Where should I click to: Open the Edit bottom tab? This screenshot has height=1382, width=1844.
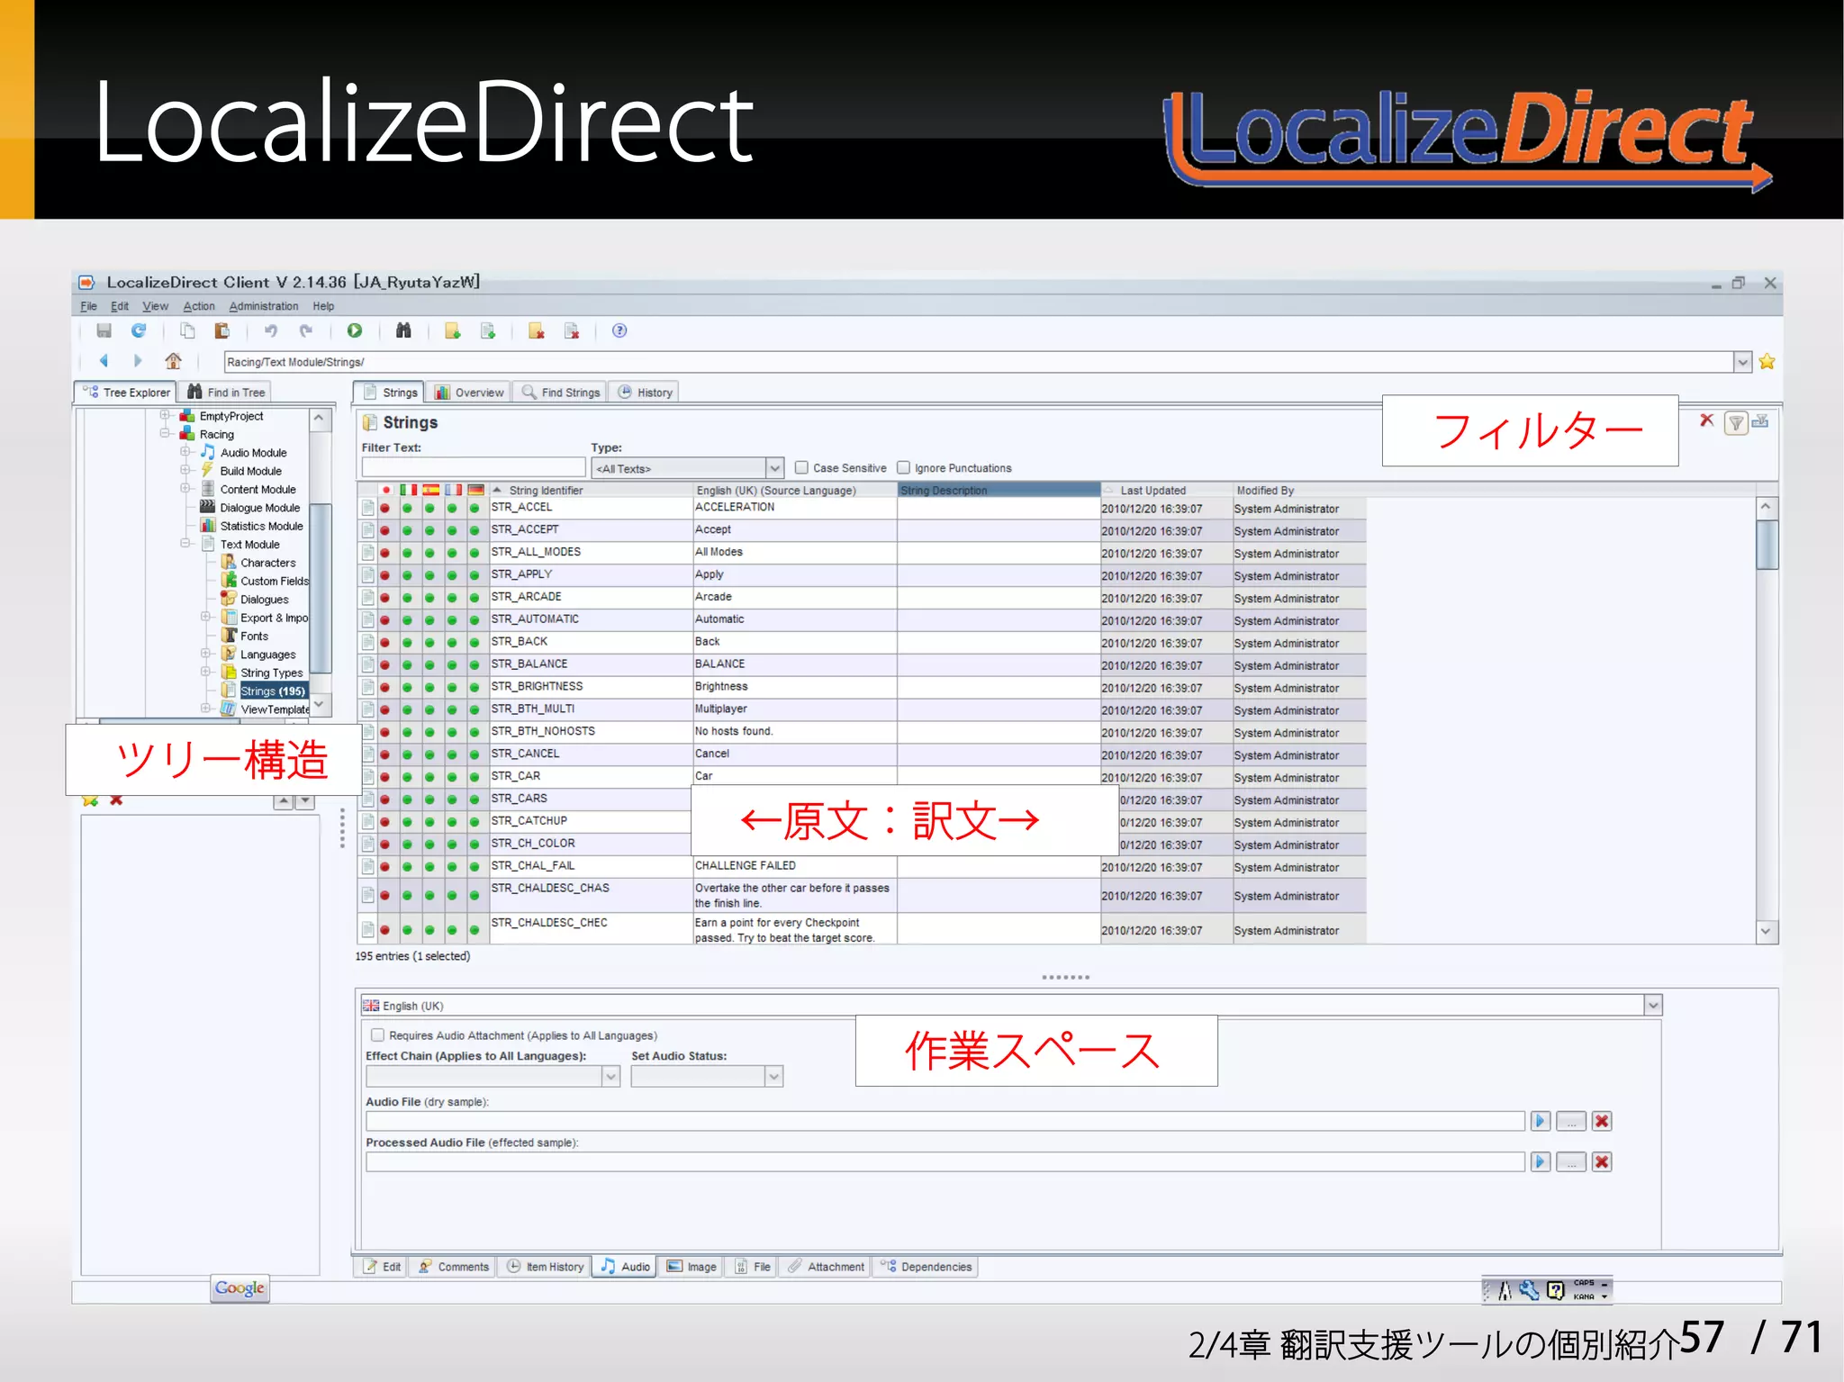382,1267
